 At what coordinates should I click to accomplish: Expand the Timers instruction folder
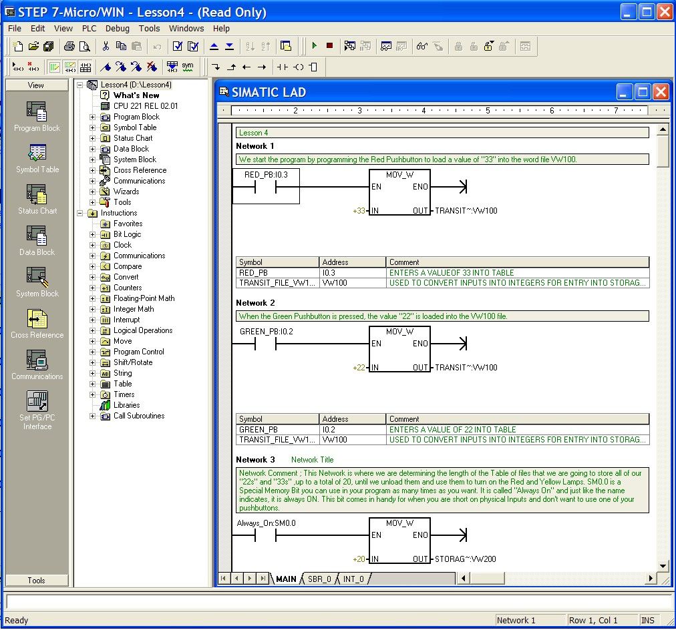[x=93, y=394]
